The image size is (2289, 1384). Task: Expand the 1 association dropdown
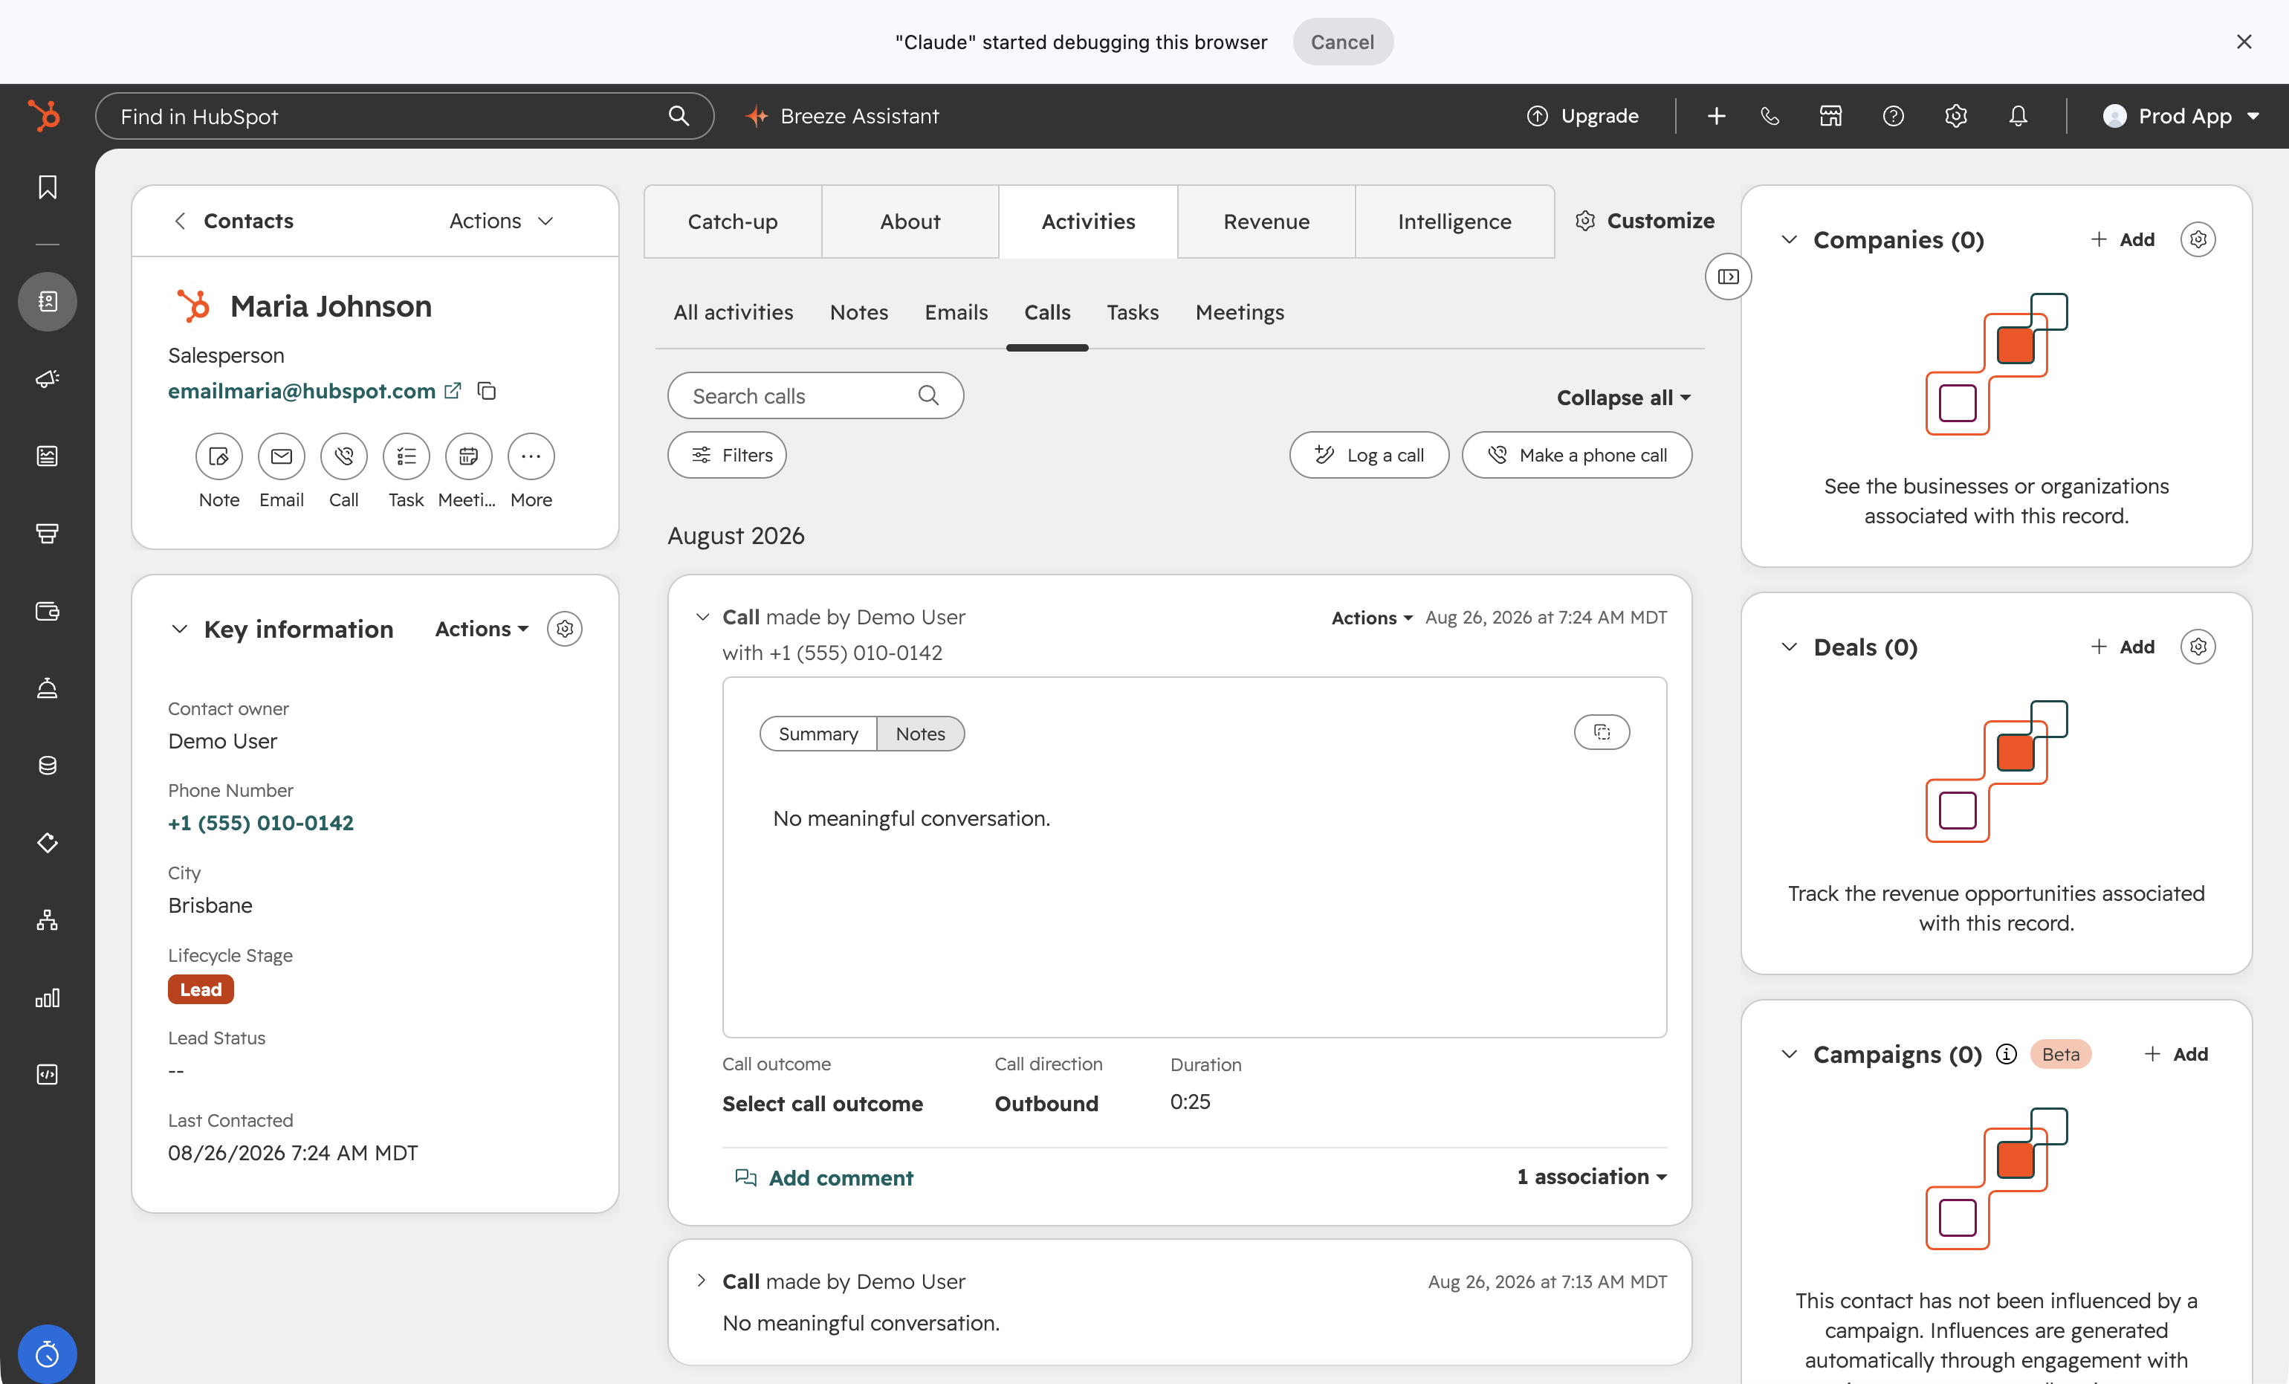point(1591,1177)
